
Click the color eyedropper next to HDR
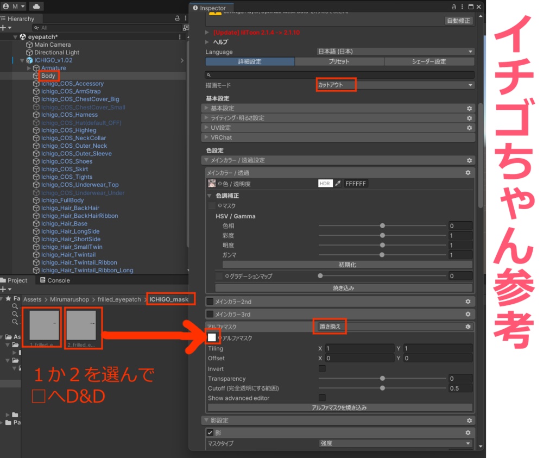pyautogui.click(x=338, y=184)
